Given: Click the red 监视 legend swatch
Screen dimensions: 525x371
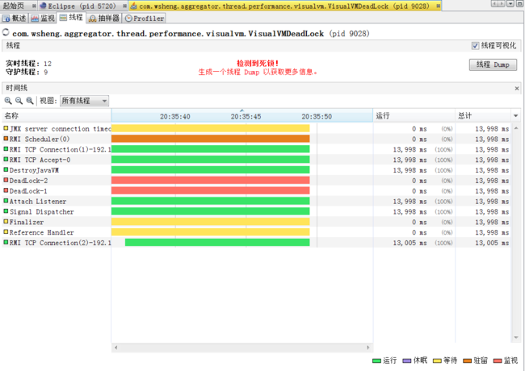Looking at the screenshot, I should (498, 361).
